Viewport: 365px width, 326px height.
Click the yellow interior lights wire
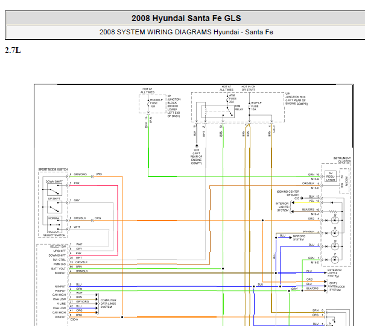pos(306,202)
